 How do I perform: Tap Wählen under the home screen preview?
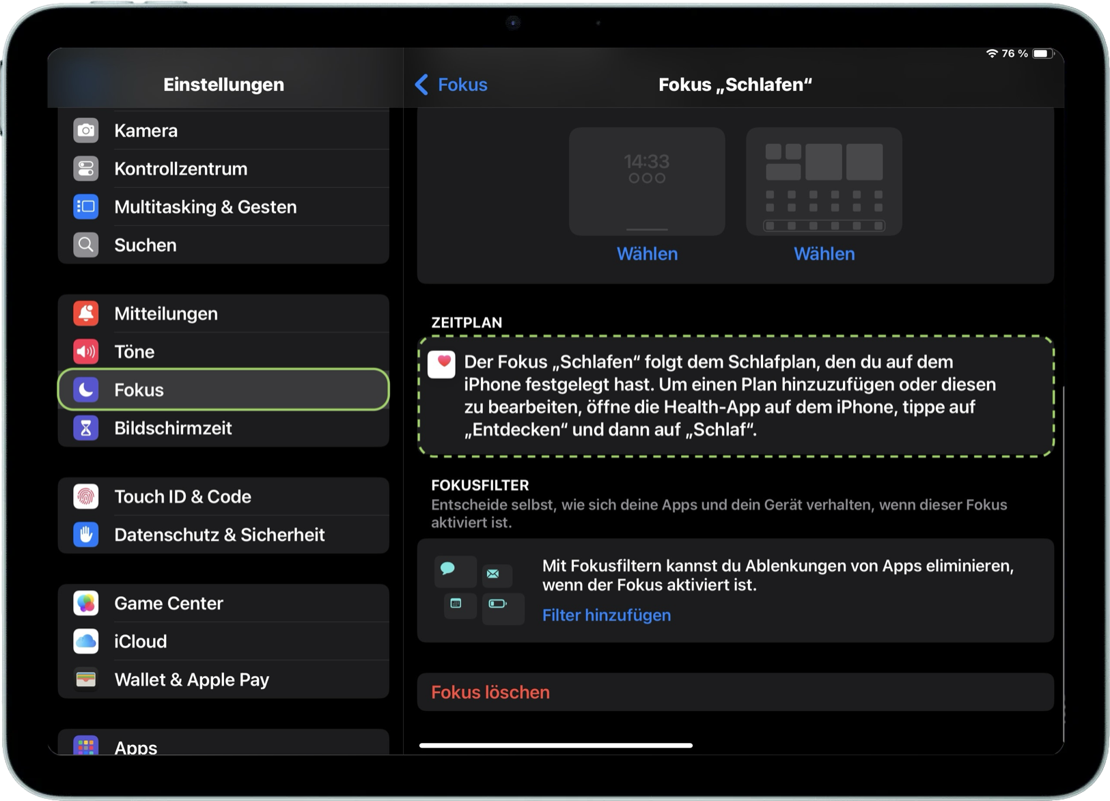pyautogui.click(x=824, y=254)
